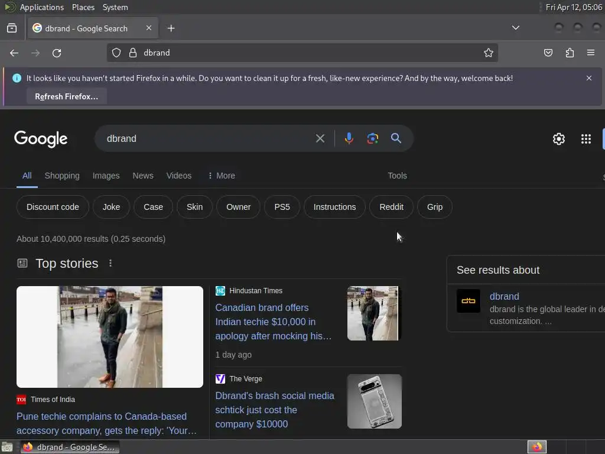605x454 pixels.
Task: Click the Firefox workspace switcher icon
Action: 536,447
